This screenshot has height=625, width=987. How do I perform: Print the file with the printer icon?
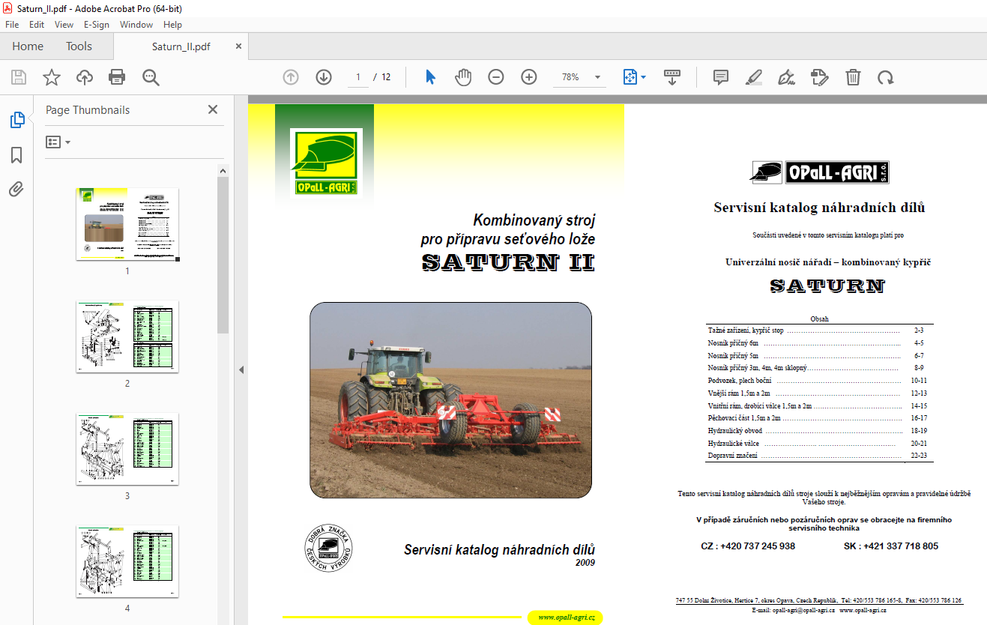(117, 77)
